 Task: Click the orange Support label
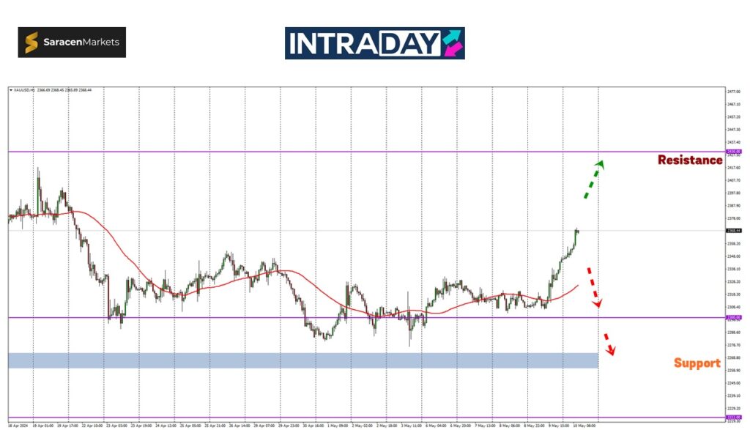pyautogui.click(x=697, y=363)
